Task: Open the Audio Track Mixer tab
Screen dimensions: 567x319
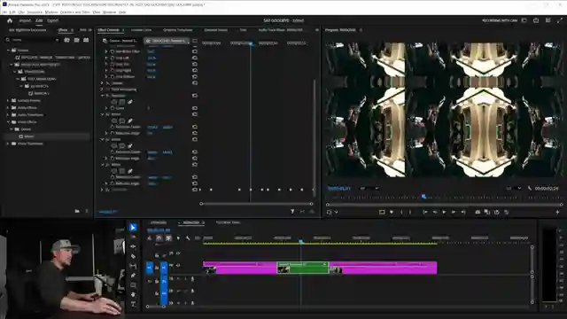Action: 280,30
